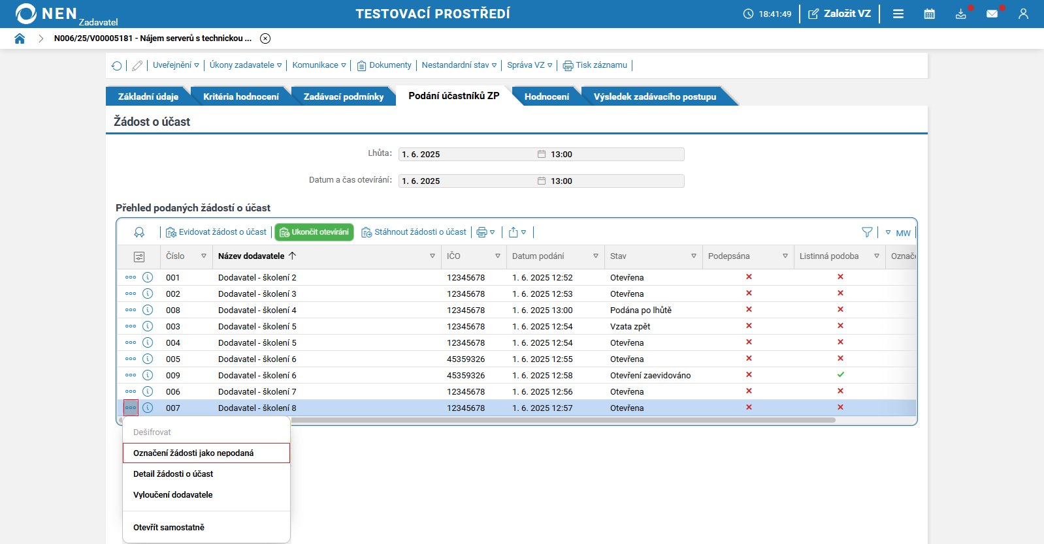Choose Vyloučení dodavatele from context menu
Screen dimensions: 1044x544
(173, 495)
